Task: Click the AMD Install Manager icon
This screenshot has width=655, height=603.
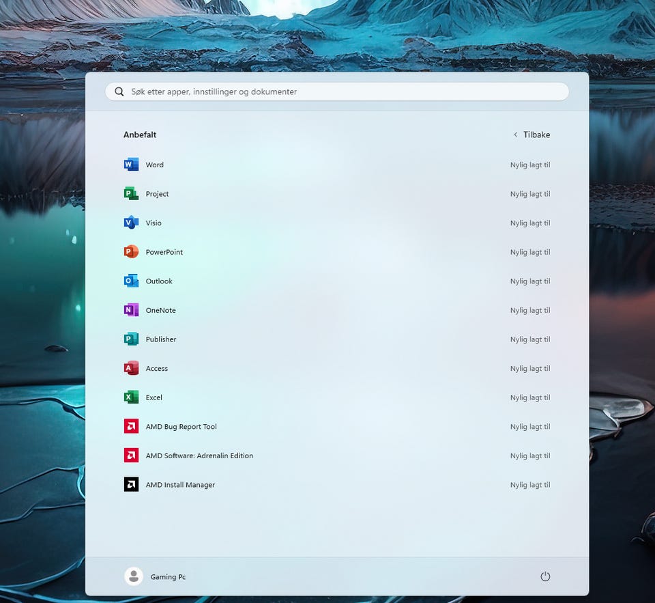Action: point(131,484)
